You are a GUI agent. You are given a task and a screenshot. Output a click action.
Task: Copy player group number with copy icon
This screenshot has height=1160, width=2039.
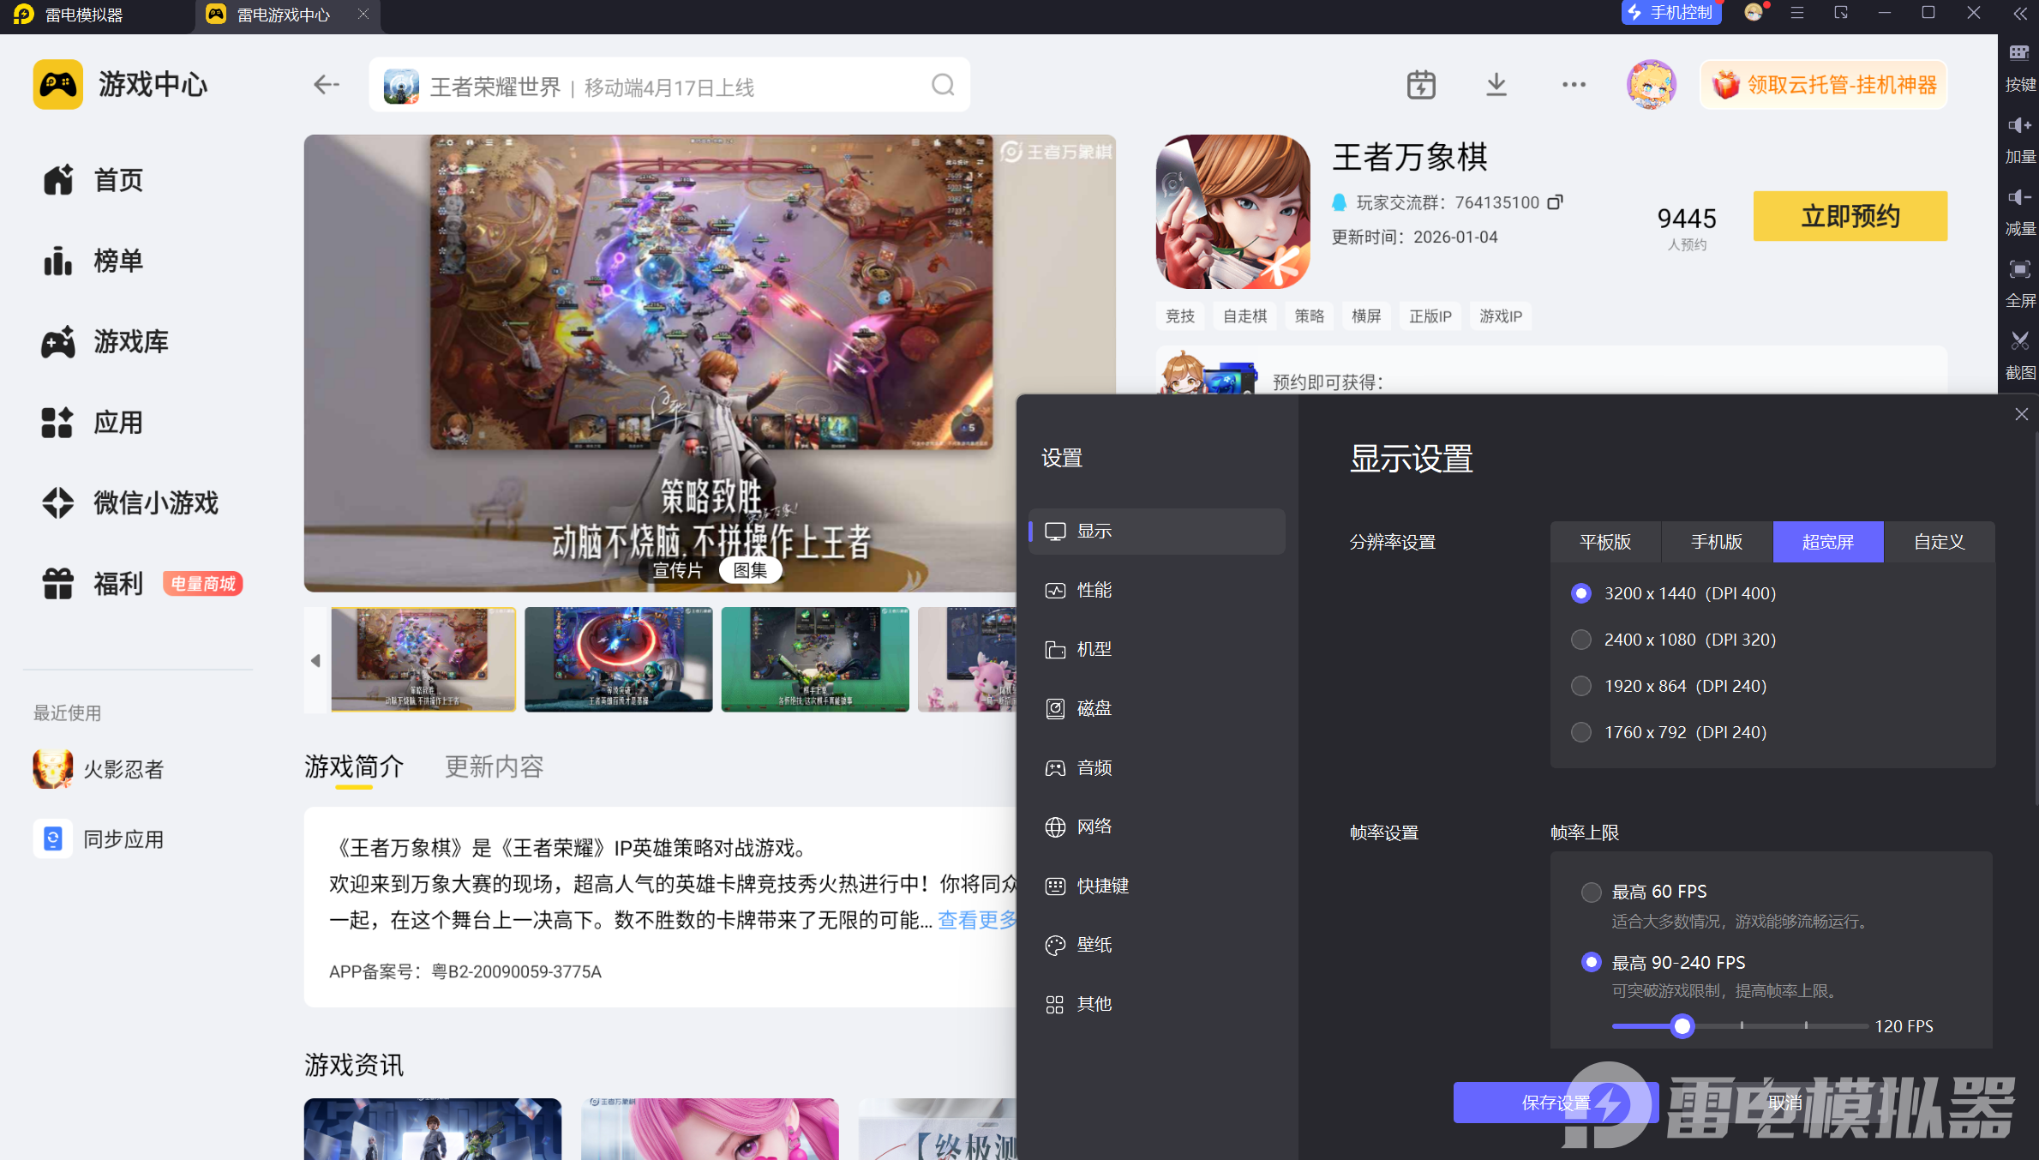point(1556,202)
